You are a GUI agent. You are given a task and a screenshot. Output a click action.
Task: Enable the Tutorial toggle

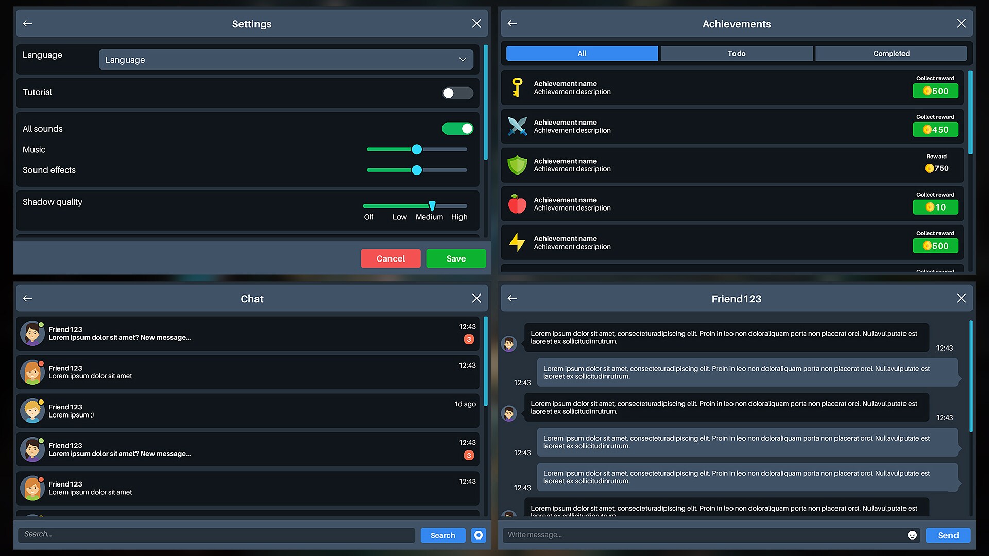[x=457, y=93]
